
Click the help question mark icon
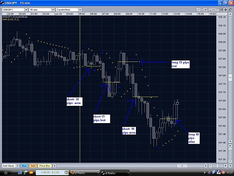67,173
